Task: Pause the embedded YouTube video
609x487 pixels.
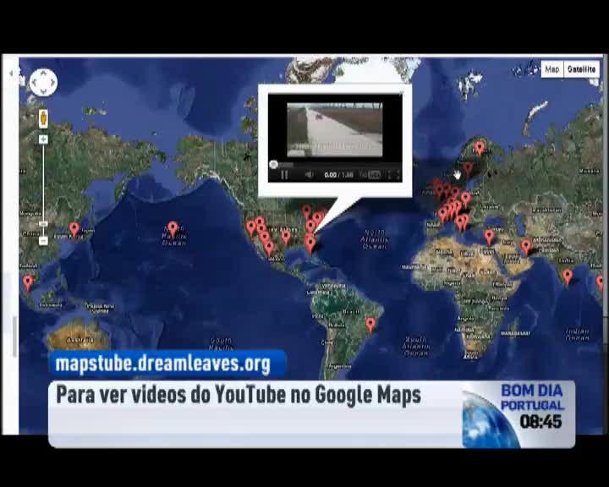Action: coord(284,175)
